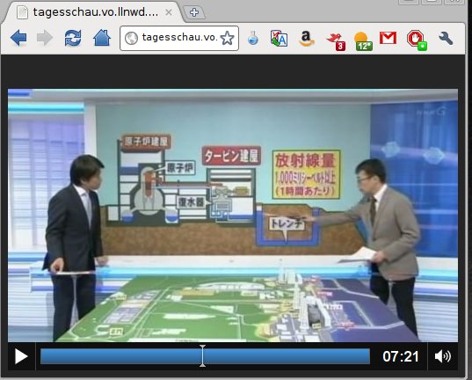The image size is (472, 380).
Task: Open the wrench settings menu
Action: [446, 39]
